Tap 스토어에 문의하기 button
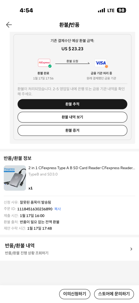139x303 pixels. (x=114, y=294)
